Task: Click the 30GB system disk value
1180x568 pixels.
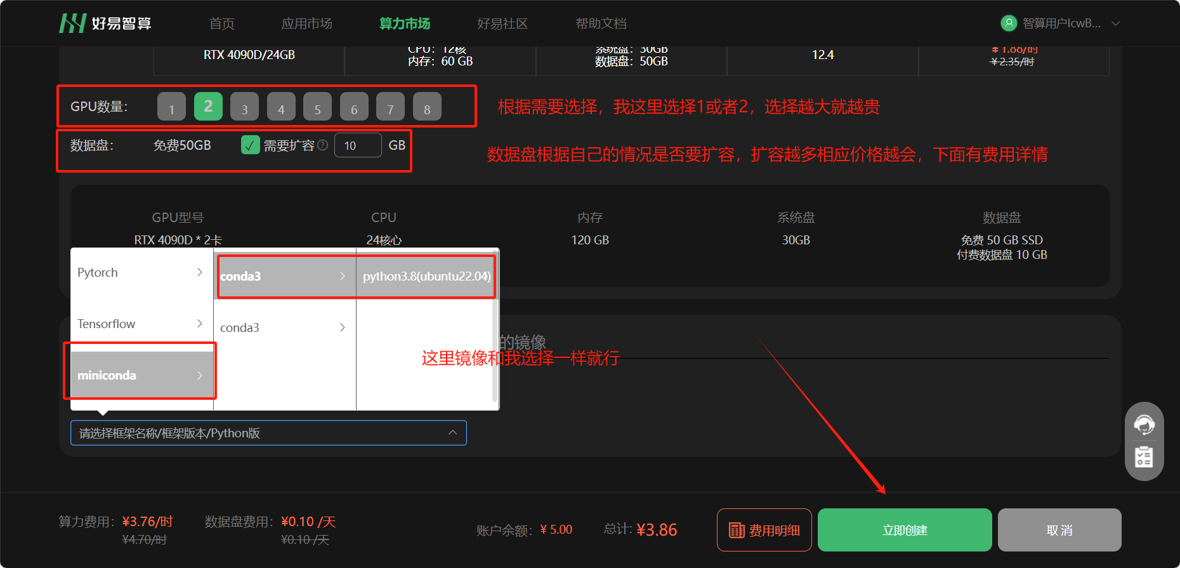Action: pos(796,241)
